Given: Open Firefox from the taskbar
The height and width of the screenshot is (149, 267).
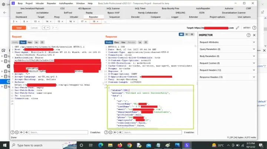Looking at the screenshot, I should pyautogui.click(x=120, y=145).
